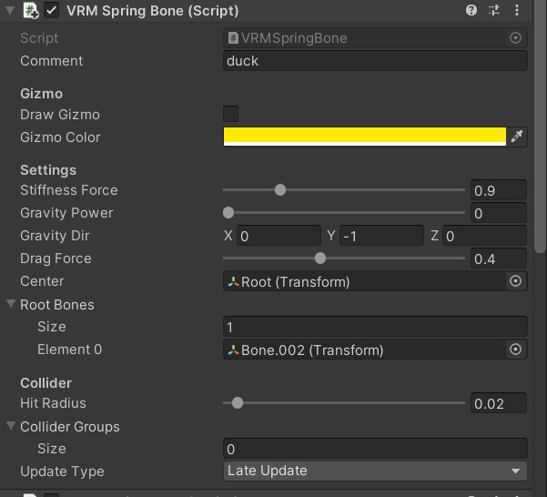Collapse the Collider Groups list

tap(11, 426)
